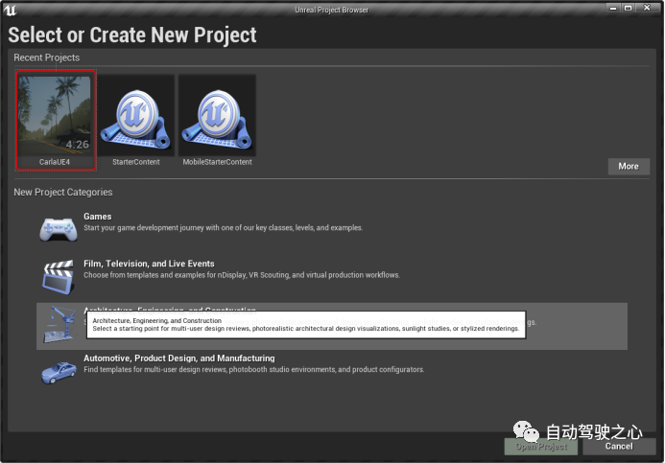This screenshot has height=463, width=665.
Task: Click the Recent Projects heading
Action: click(x=47, y=58)
